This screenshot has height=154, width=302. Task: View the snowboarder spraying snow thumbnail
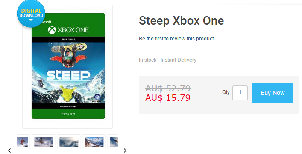(44, 142)
